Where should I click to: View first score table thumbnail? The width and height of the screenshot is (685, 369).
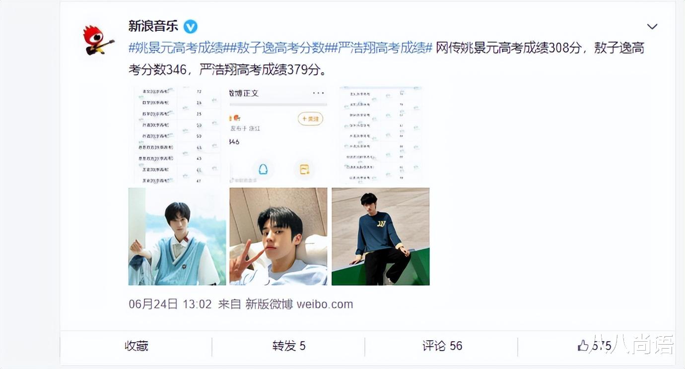[177, 135]
